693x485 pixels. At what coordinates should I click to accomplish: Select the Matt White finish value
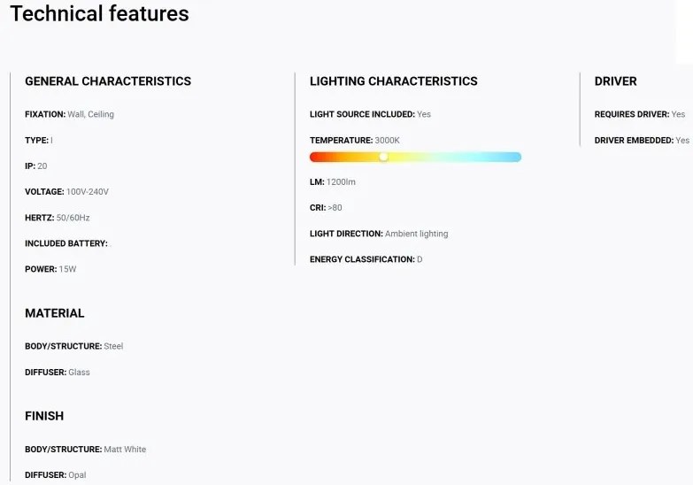(x=125, y=450)
